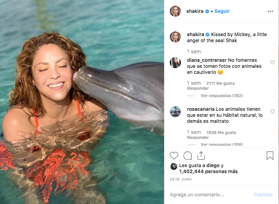The image size is (279, 204).
Task: Click the shakira username in the header
Action: (195, 11)
